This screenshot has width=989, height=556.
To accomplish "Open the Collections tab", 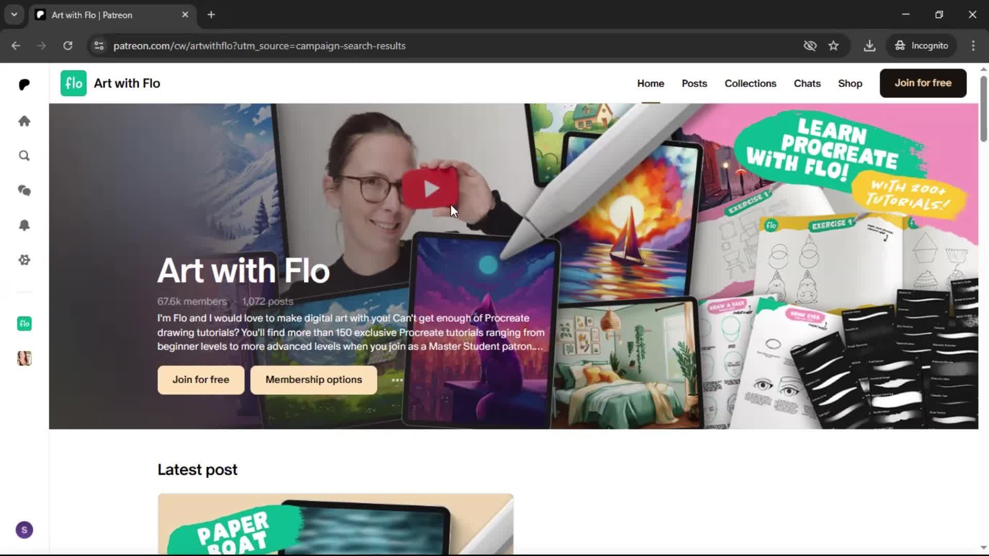I will pos(750,83).
